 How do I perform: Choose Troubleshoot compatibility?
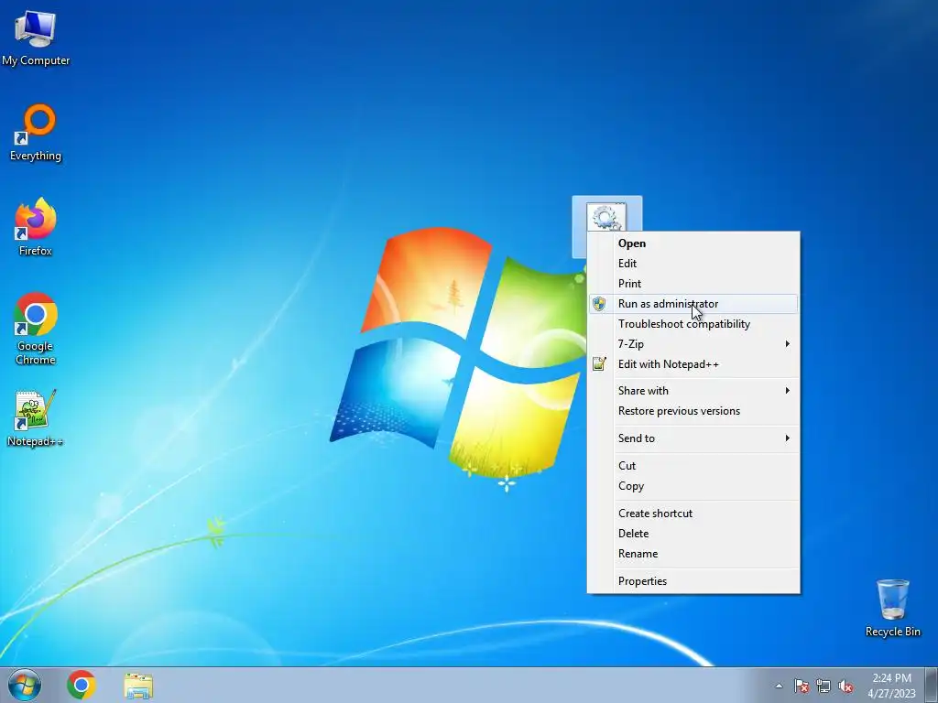click(693, 324)
